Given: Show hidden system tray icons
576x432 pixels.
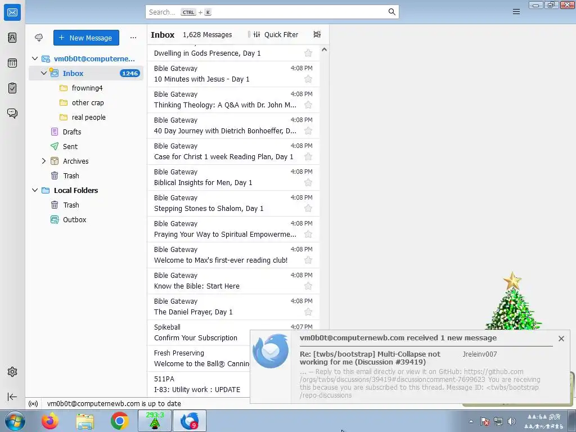Looking at the screenshot, I should pos(471,421).
